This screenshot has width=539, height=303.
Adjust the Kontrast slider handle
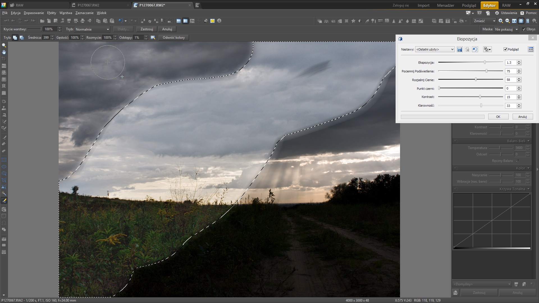tap(480, 97)
